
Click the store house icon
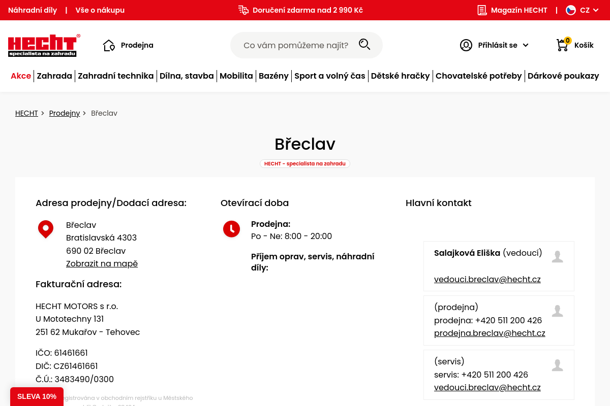(109, 45)
